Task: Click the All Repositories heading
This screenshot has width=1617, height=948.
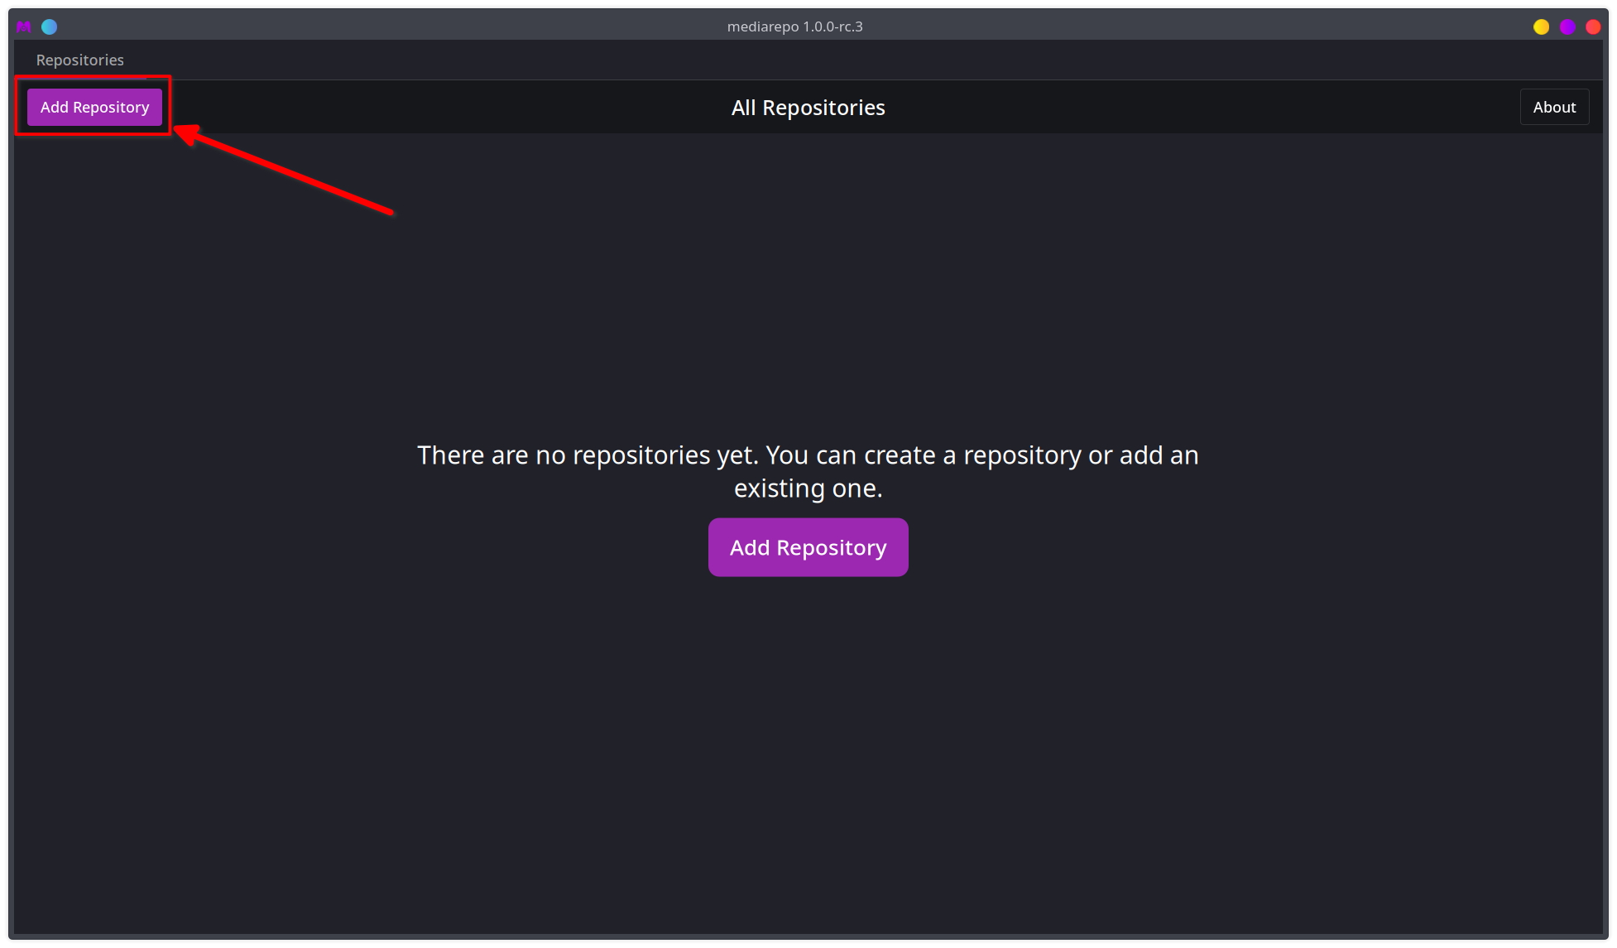Action: coord(808,108)
